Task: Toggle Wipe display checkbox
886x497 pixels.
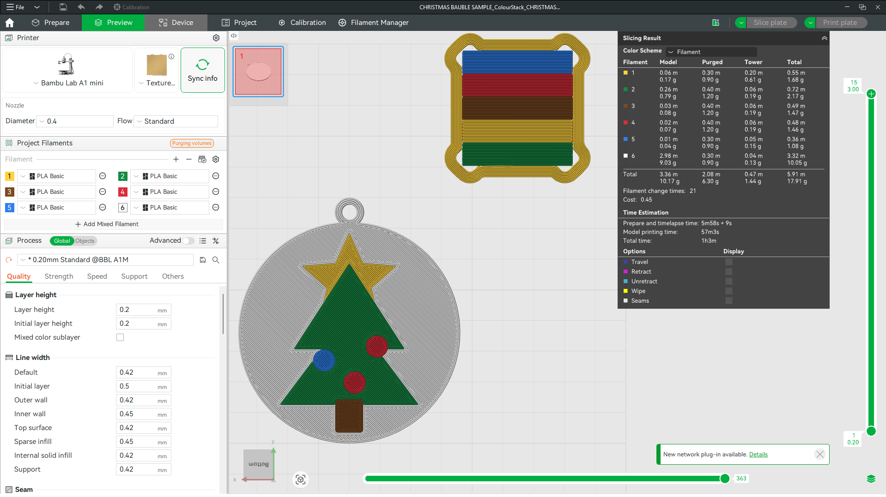Action: coord(729,291)
